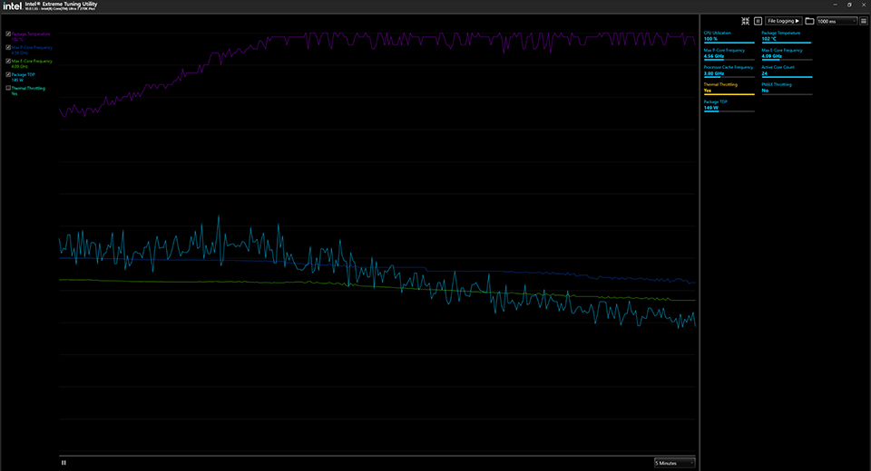871x471 pixels.
Task: Select the PMAX Throttling No tile
Action: pyautogui.click(x=787, y=88)
